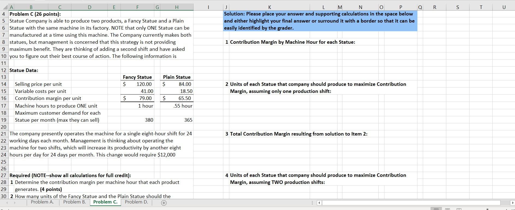Select row 20 header

click(x=4, y=127)
